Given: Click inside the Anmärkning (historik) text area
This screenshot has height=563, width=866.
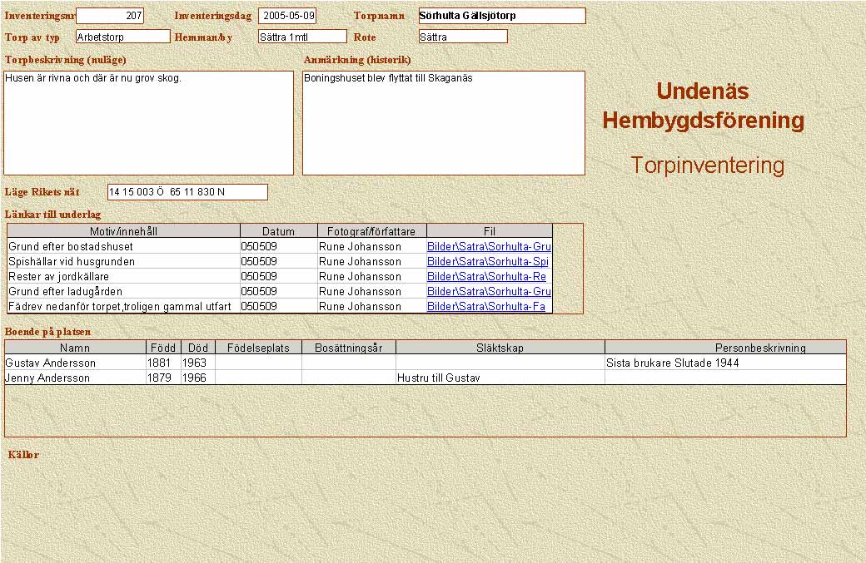Looking at the screenshot, I should click(x=443, y=123).
